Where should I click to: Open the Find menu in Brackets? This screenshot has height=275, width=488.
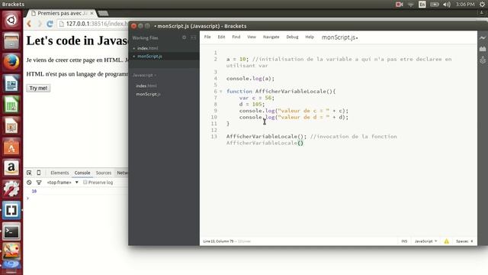[236, 37]
